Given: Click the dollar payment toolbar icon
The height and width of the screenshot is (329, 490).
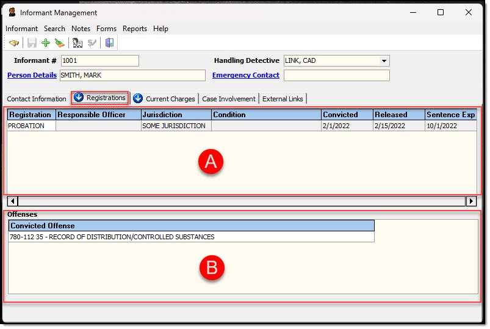Looking at the screenshot, I should tap(92, 43).
